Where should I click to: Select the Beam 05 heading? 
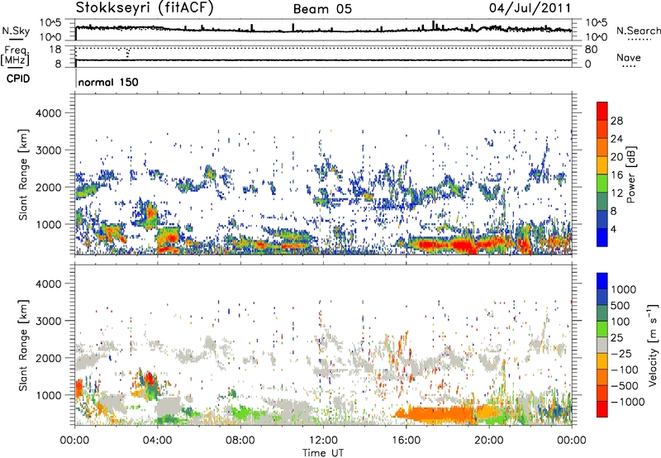322,9
